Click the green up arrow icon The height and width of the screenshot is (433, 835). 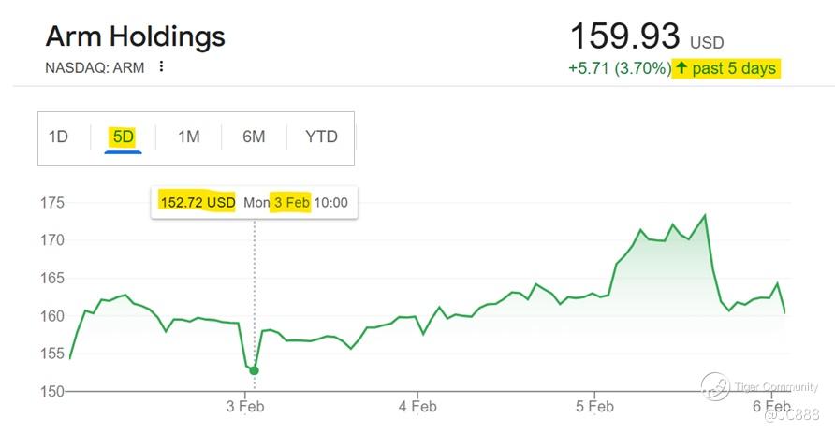[x=681, y=68]
